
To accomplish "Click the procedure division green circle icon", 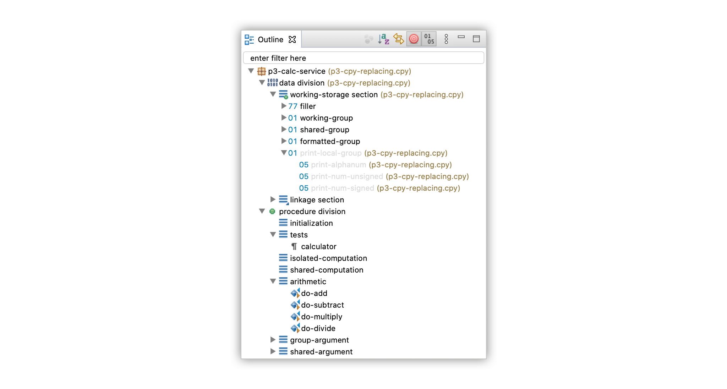I will click(272, 212).
